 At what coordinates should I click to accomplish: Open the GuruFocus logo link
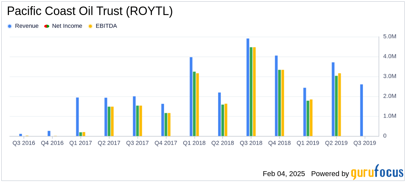(377, 173)
